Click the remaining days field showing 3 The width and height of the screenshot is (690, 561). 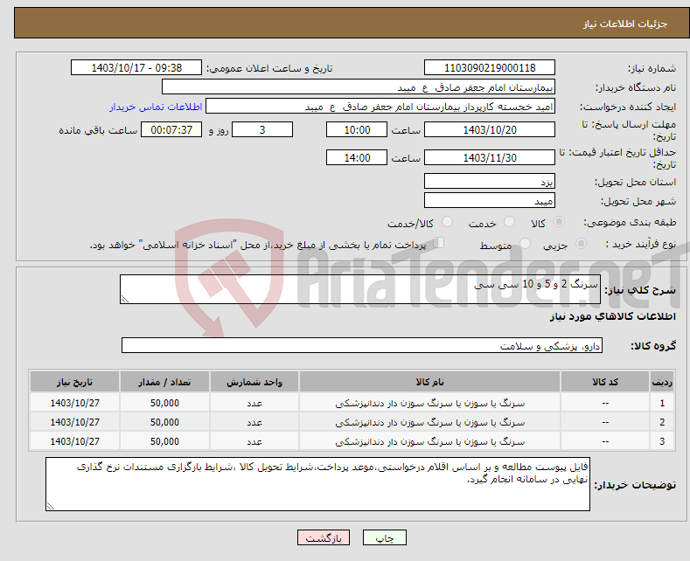[262, 129]
